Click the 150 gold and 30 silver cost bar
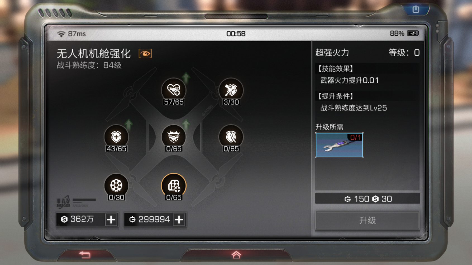 (x=368, y=199)
